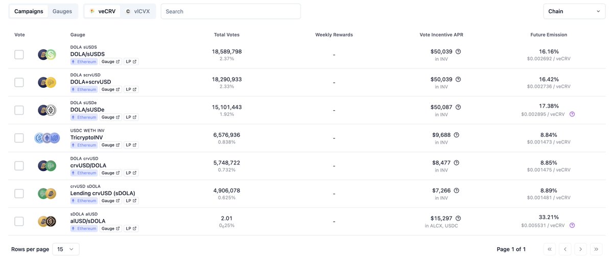The image size is (613, 262).
Task: Open Gauge link for Lending crvUSD (sDOLA)
Action: [111, 201]
